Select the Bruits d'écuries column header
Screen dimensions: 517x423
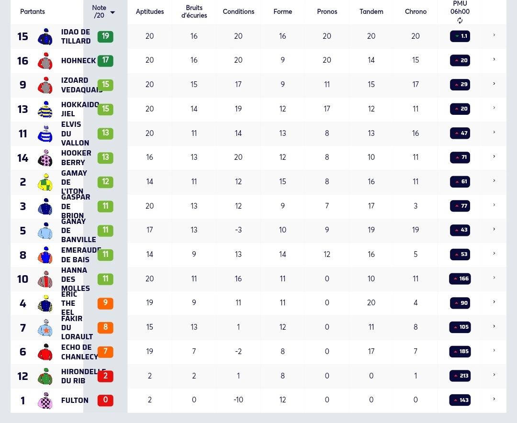coord(194,11)
